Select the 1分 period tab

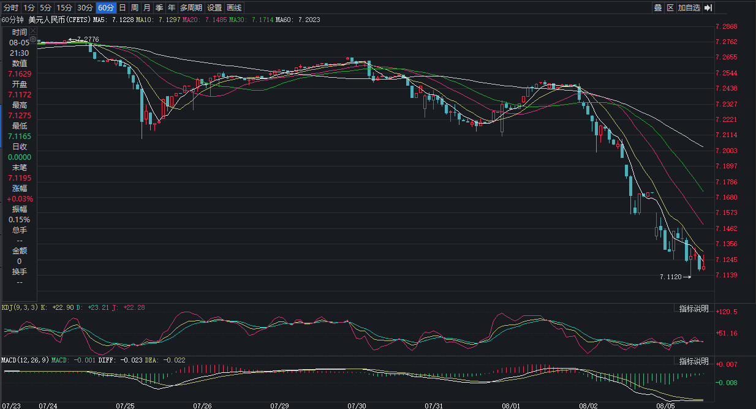29,8
